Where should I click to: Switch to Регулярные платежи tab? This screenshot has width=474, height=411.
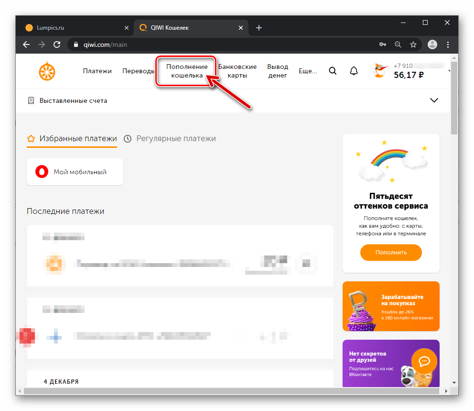click(x=170, y=139)
